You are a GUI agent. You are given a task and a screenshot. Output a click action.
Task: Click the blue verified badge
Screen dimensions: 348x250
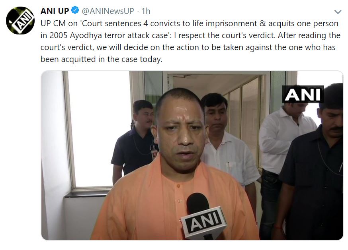pyautogui.click(x=75, y=10)
